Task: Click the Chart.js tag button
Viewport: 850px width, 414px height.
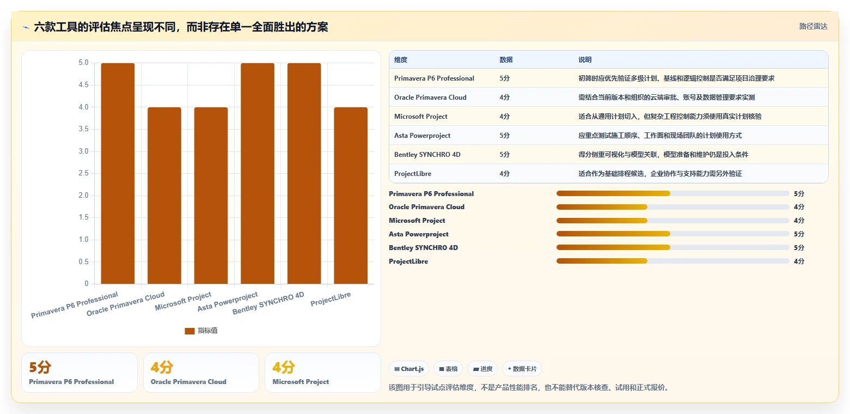Action: (409, 369)
